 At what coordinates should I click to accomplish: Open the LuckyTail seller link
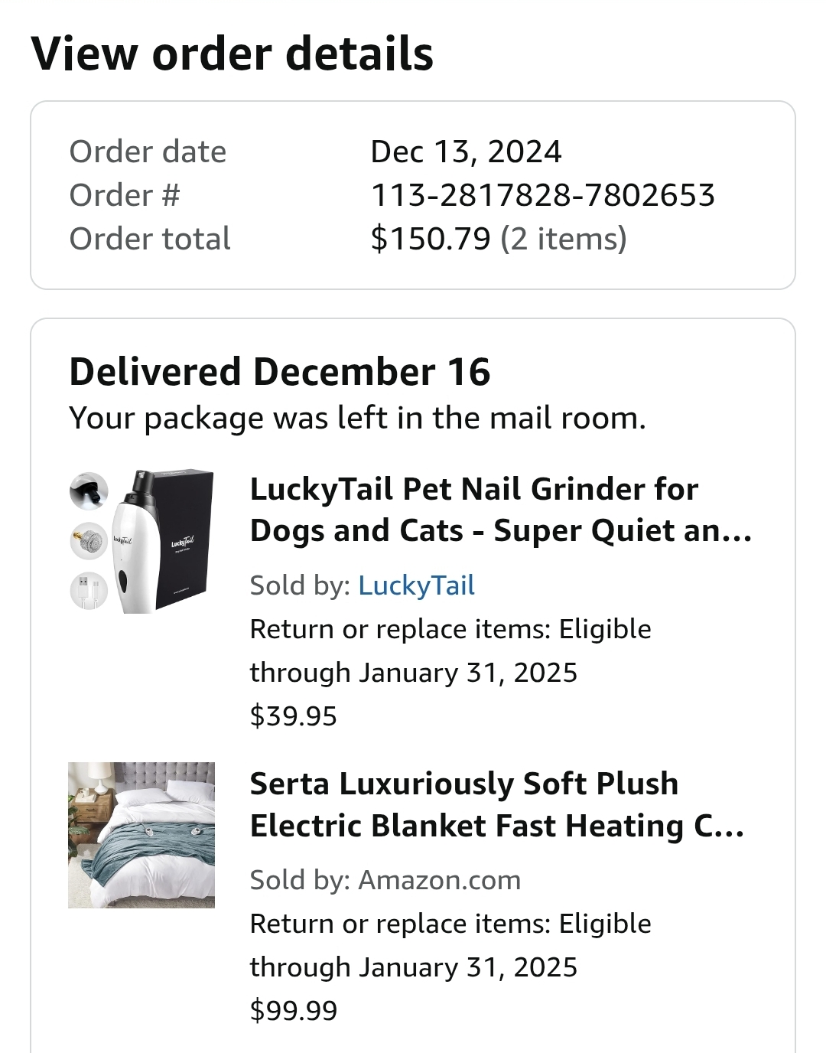(416, 585)
